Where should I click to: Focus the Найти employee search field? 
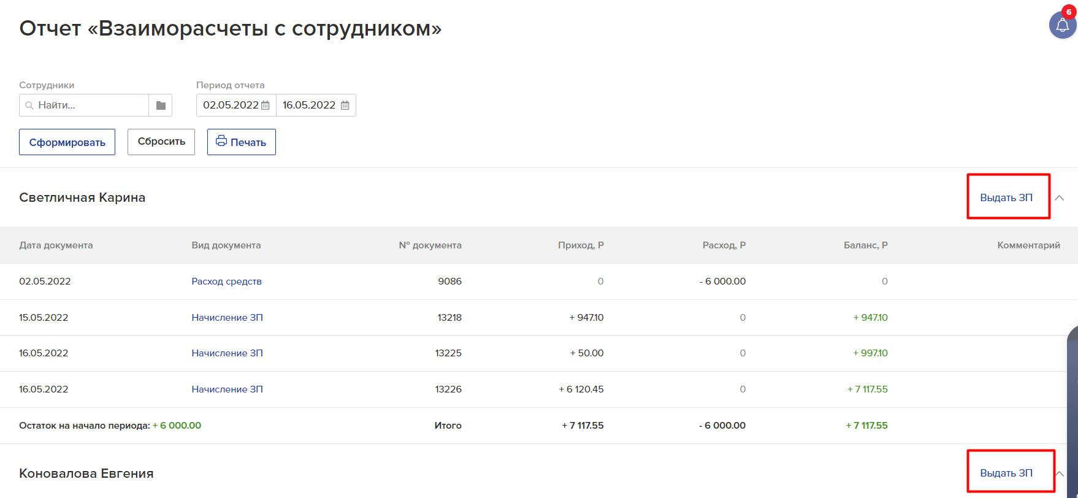pos(89,105)
